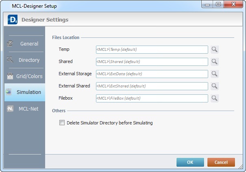Click the MCL-Net sidebar icon
The width and height of the screenshot is (246, 172).
tap(10, 109)
